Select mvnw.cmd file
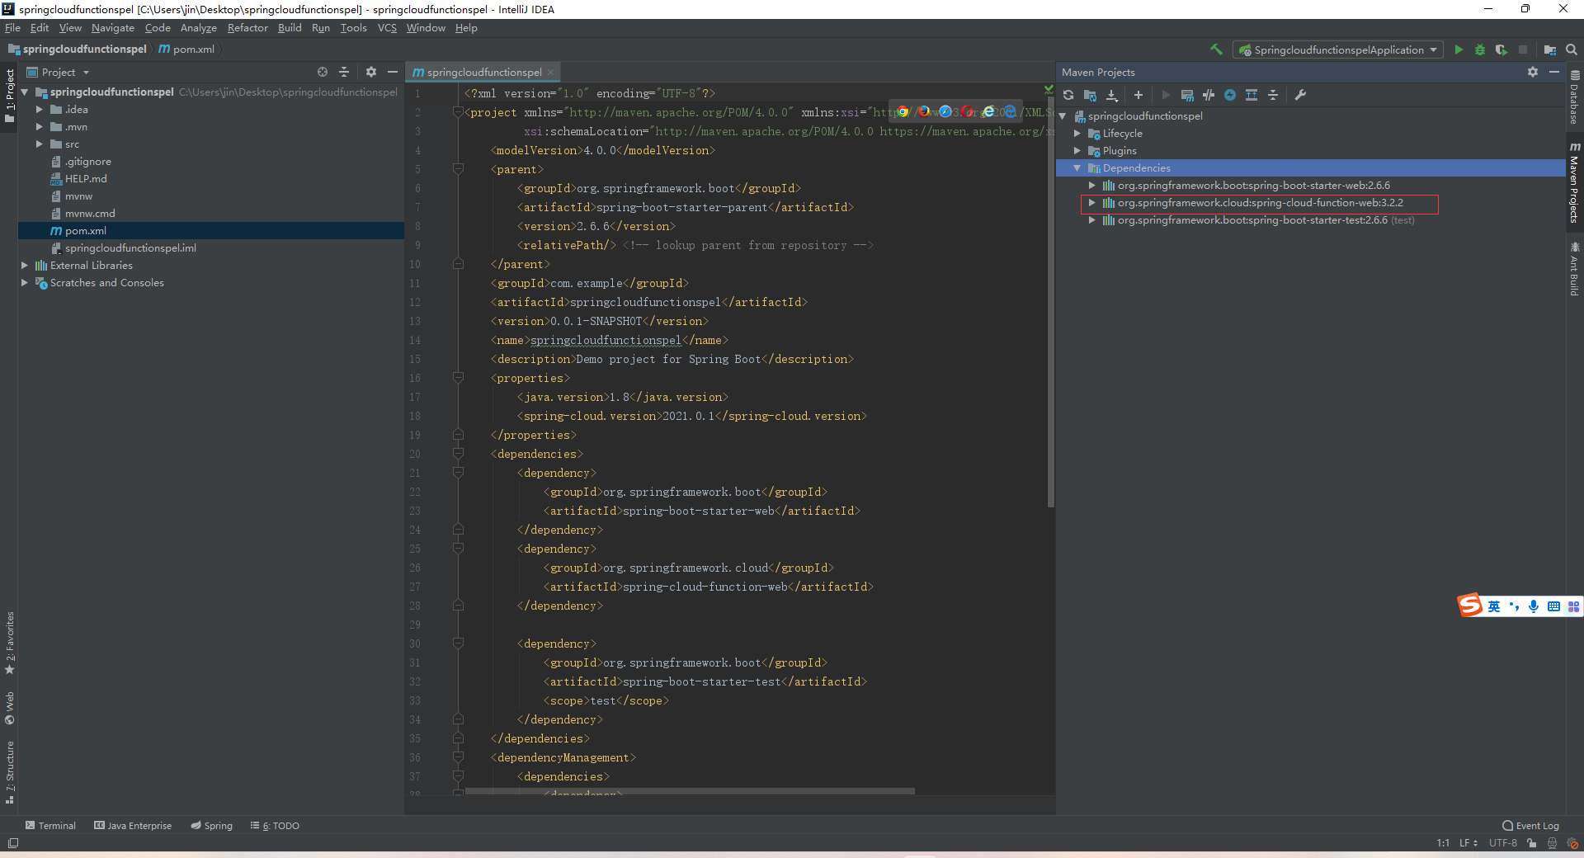 click(90, 213)
